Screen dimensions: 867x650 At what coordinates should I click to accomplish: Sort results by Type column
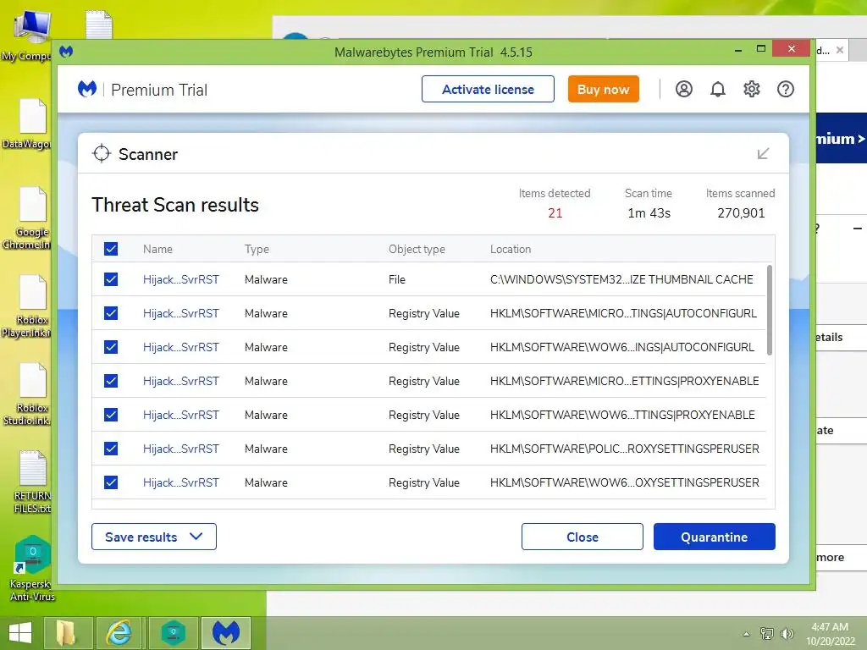257,250
